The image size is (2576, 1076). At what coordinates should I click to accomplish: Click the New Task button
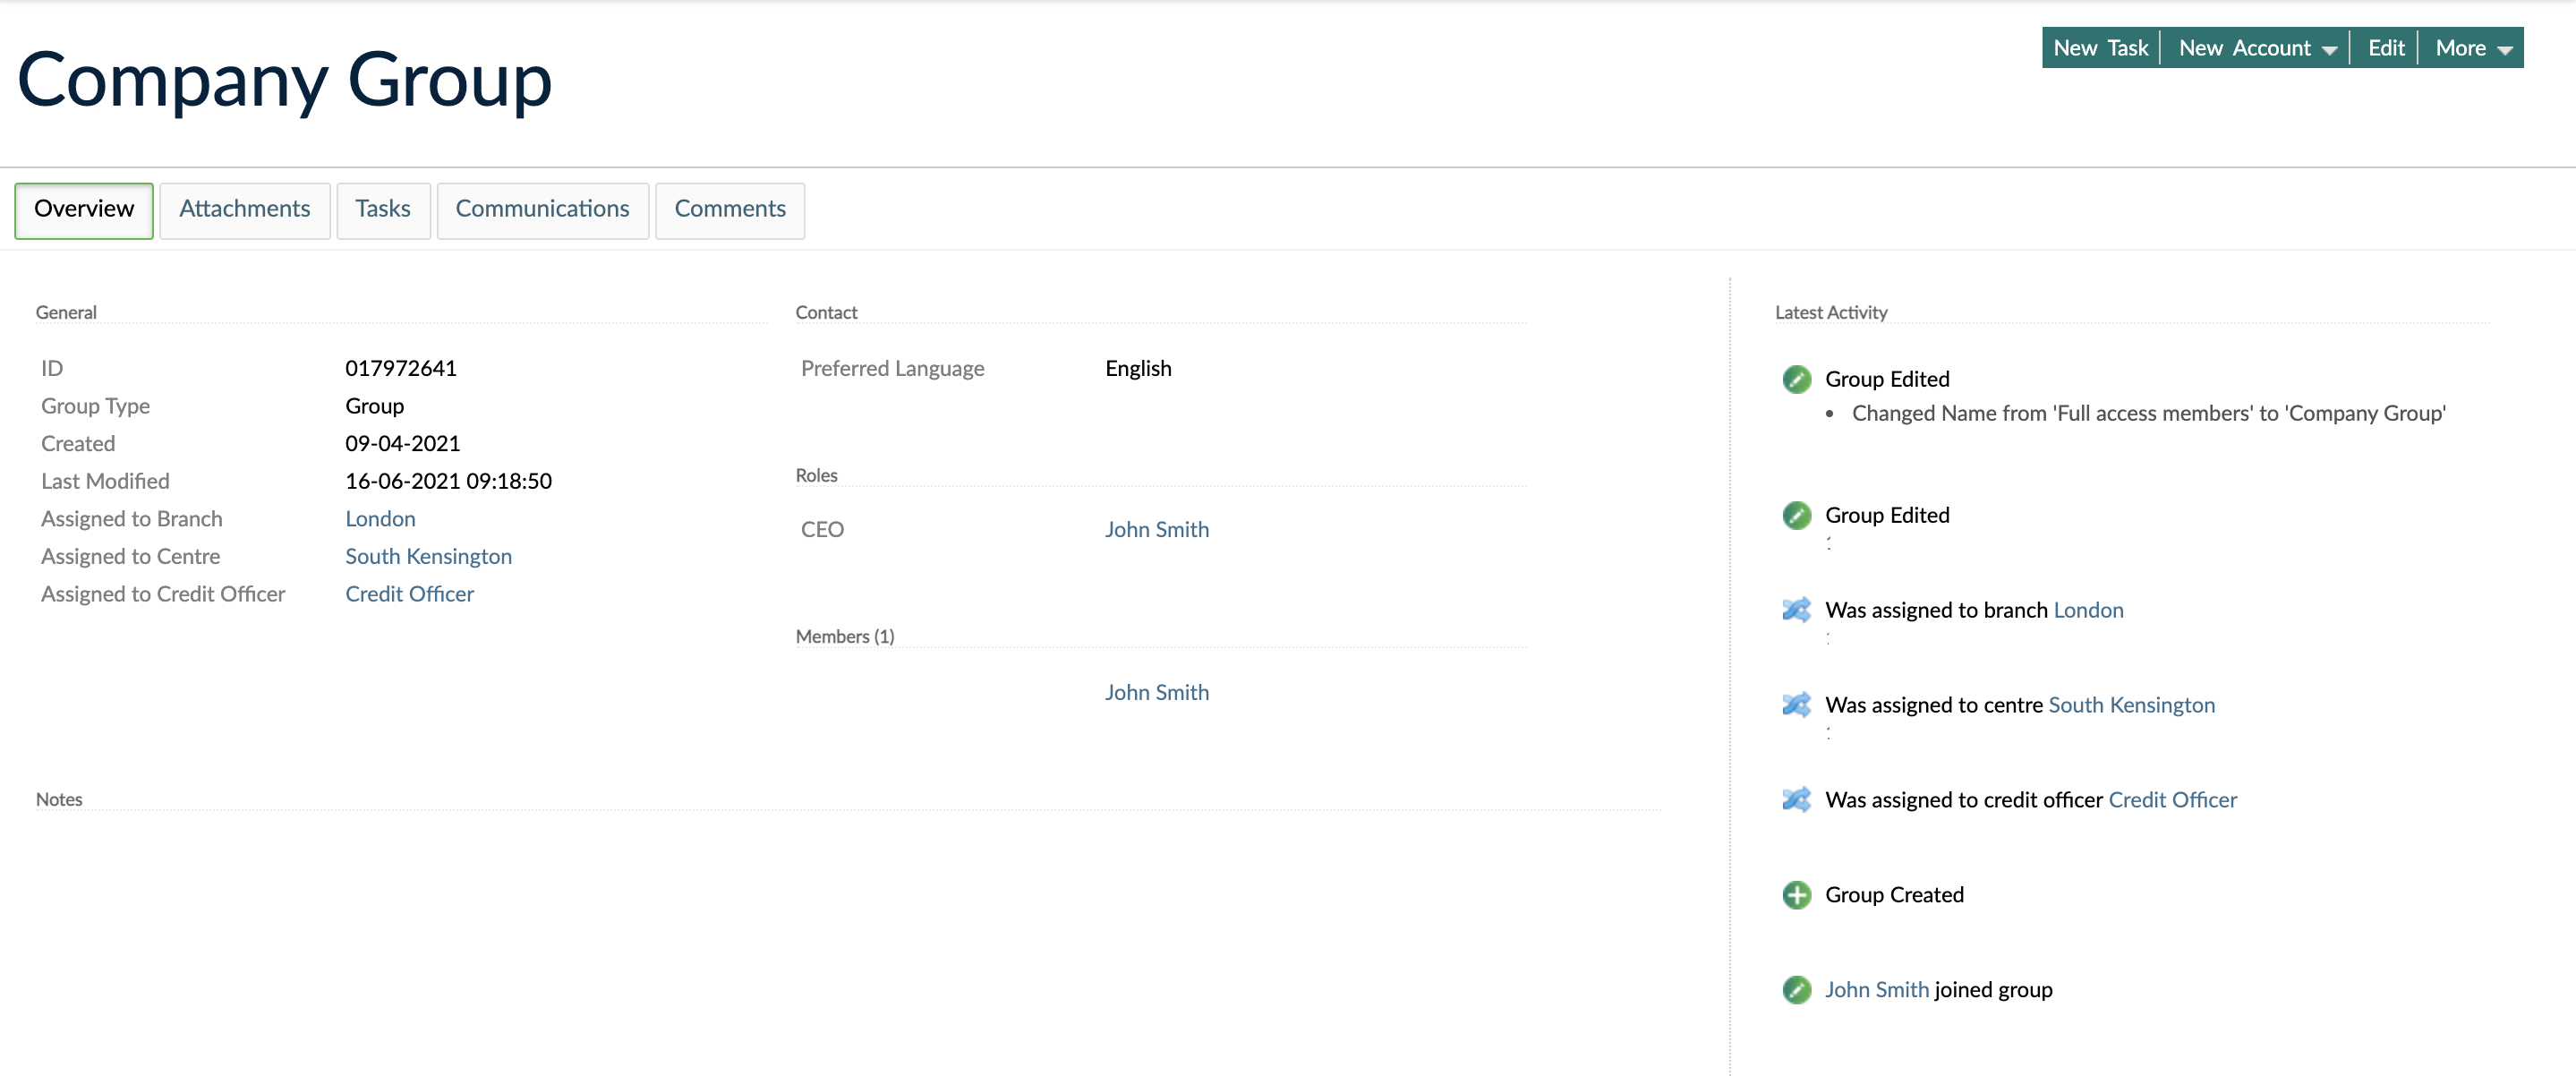pyautogui.click(x=2100, y=47)
